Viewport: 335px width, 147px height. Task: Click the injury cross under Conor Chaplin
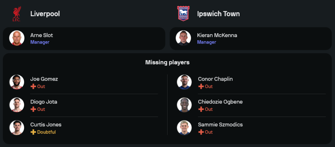pyautogui.click(x=201, y=86)
